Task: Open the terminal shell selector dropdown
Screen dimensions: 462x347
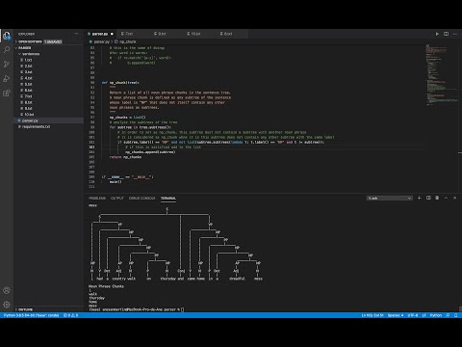Action: tap(390, 199)
